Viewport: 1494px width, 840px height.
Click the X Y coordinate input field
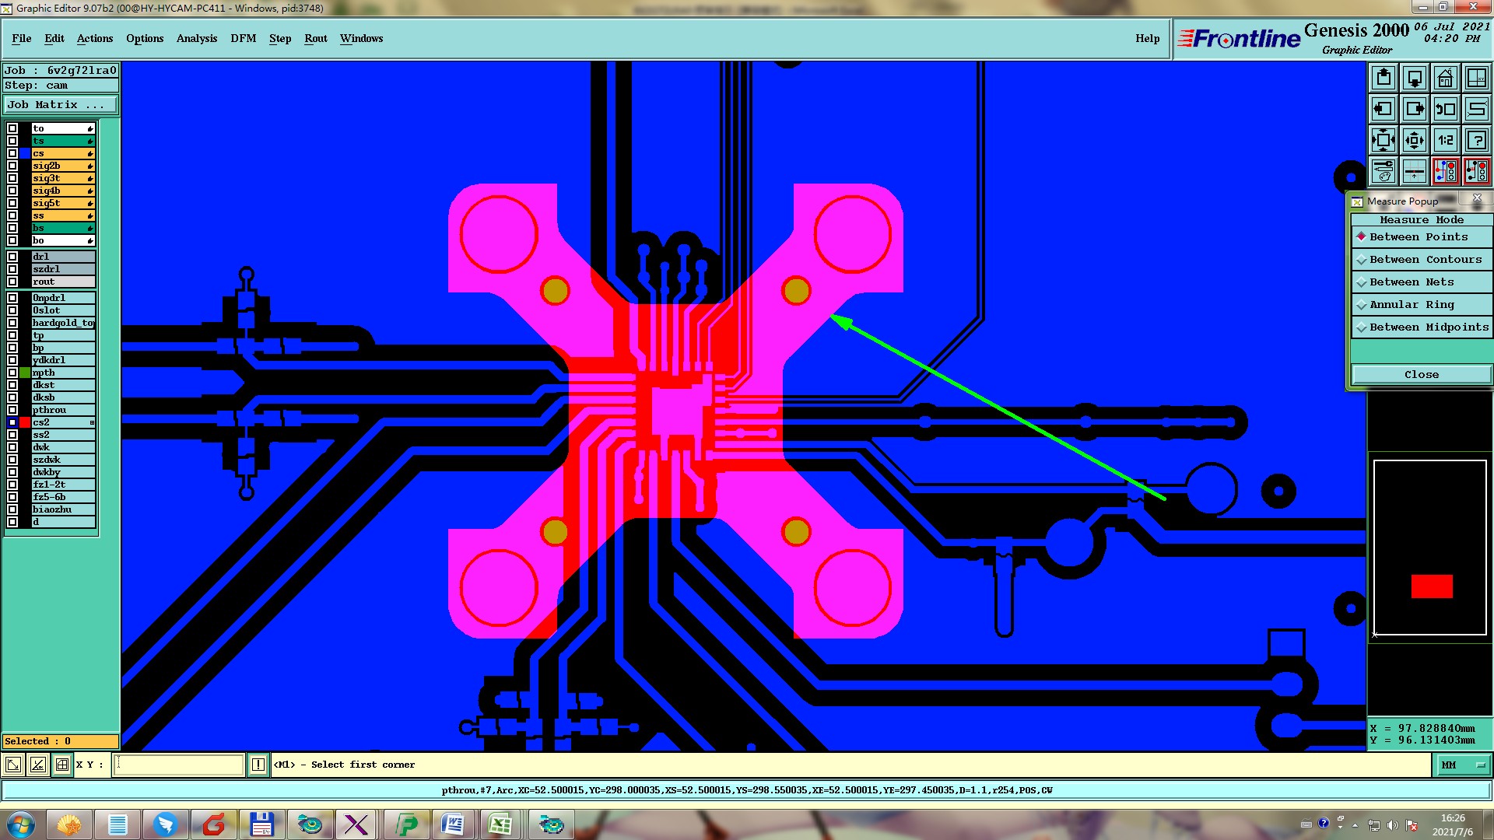point(179,765)
